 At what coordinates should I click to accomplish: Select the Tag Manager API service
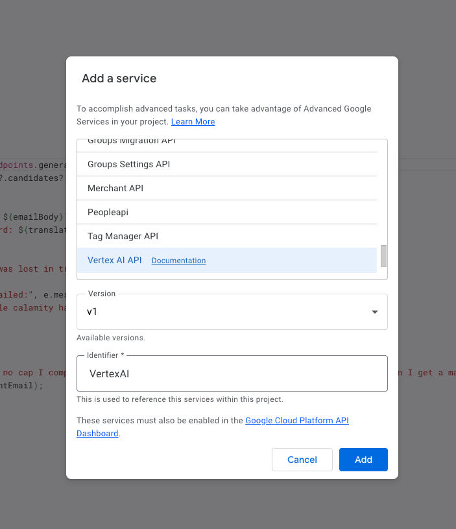123,236
